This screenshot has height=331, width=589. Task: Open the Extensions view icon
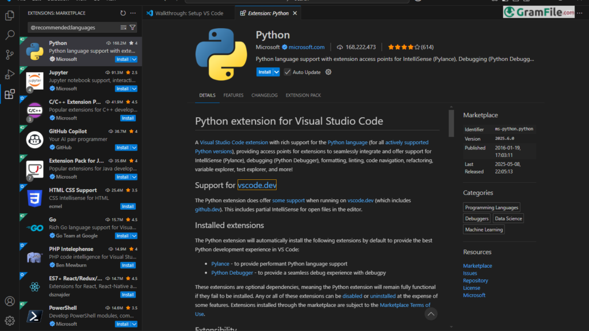click(10, 94)
